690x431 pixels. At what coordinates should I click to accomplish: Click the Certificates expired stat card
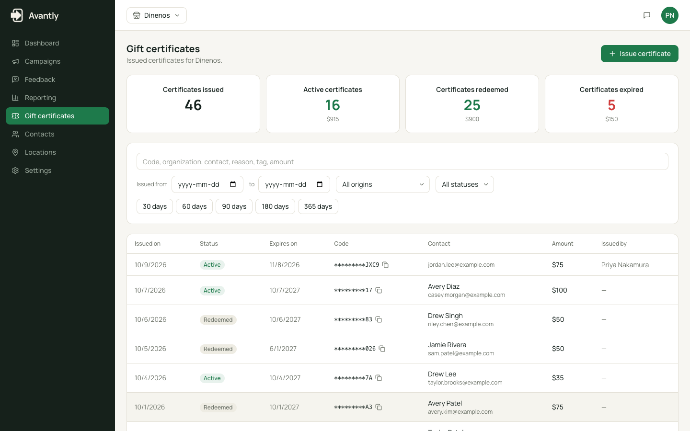(x=611, y=104)
